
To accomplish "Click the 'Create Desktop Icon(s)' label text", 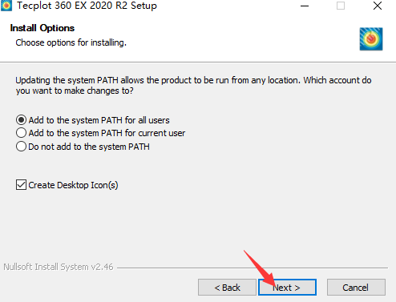I will pyautogui.click(x=73, y=185).
